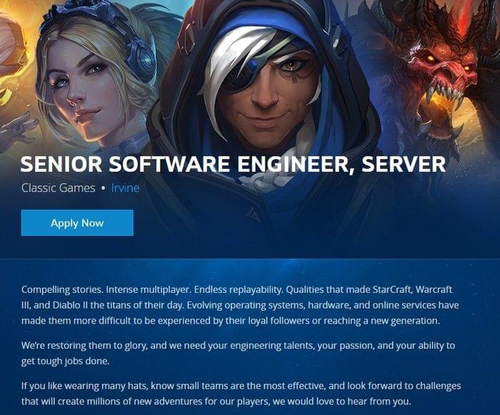The image size is (500, 415).
Task: Select the Senior Software Engineer, Server heading
Action: click(x=233, y=164)
